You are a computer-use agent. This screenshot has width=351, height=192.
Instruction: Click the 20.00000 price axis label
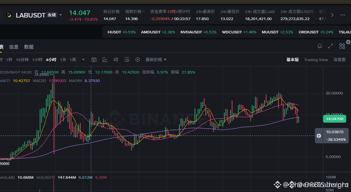pyautogui.click(x=335, y=93)
